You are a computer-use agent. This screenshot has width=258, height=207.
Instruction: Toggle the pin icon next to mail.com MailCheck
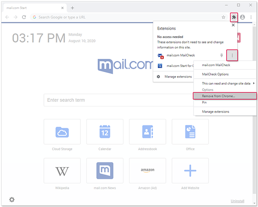click(221, 55)
